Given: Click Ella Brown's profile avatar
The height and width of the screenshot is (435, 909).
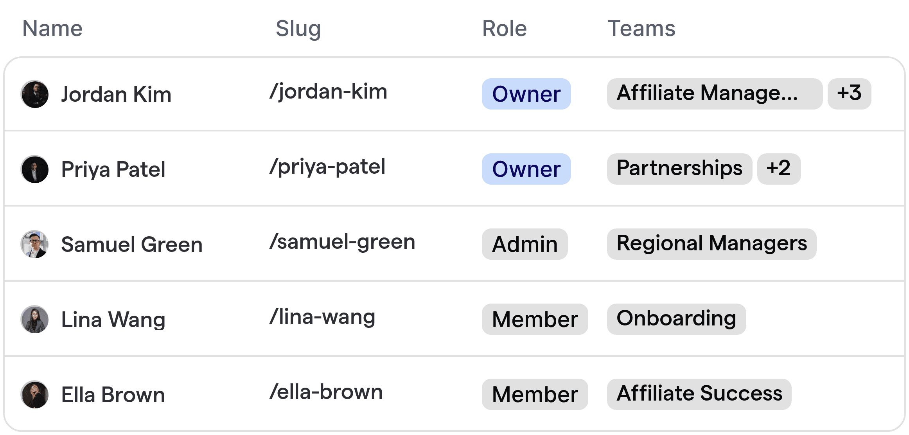Looking at the screenshot, I should pyautogui.click(x=35, y=394).
